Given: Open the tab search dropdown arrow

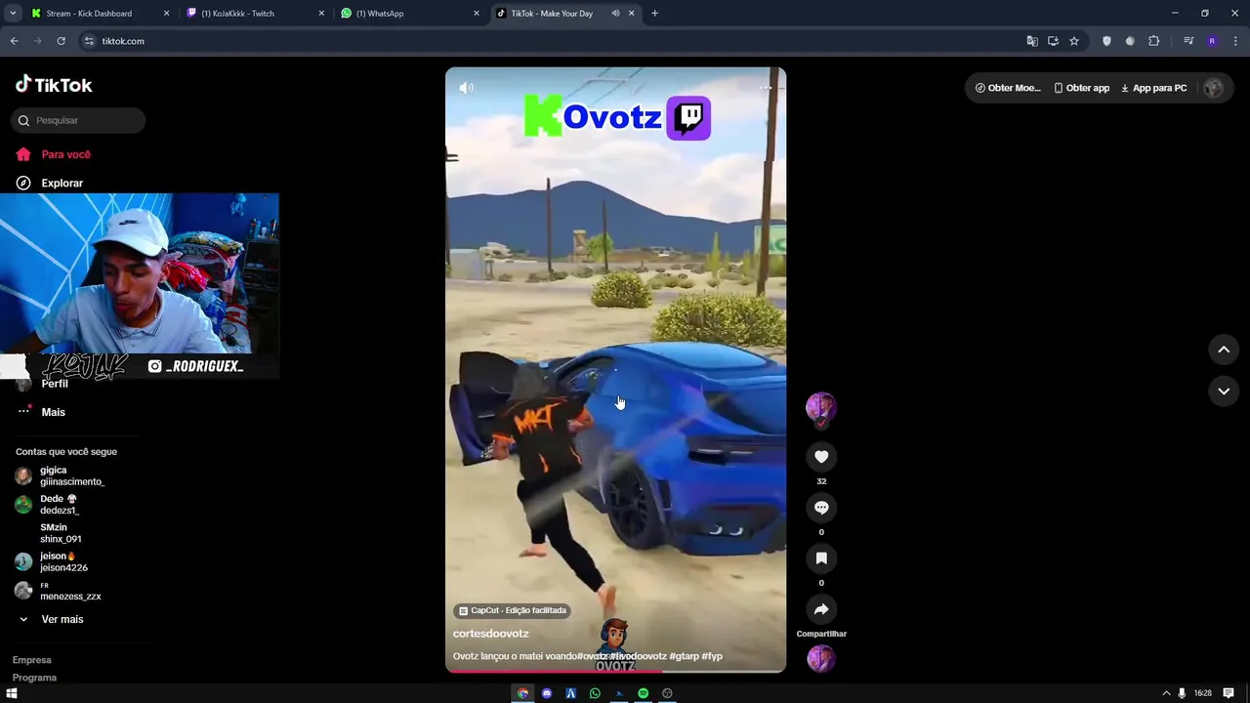Looking at the screenshot, I should point(13,14).
